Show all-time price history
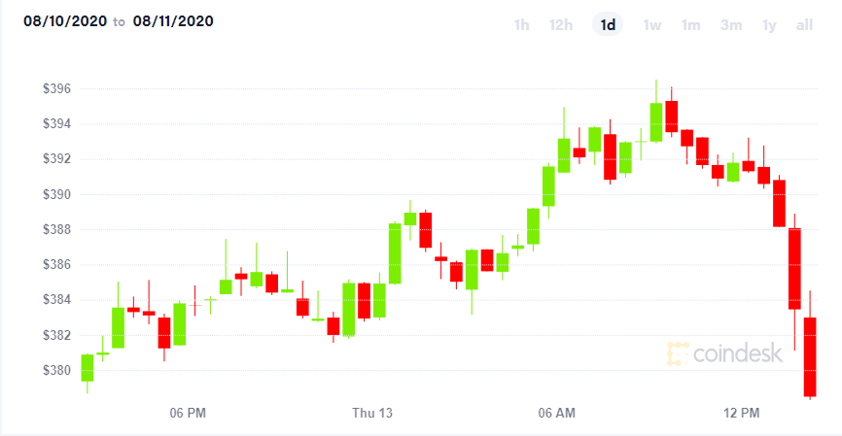 coord(804,25)
